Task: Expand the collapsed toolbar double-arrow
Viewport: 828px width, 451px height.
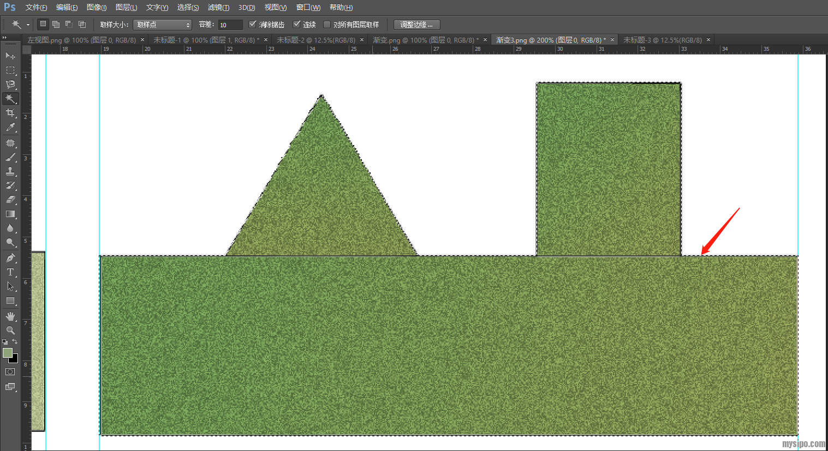Action: (4, 38)
